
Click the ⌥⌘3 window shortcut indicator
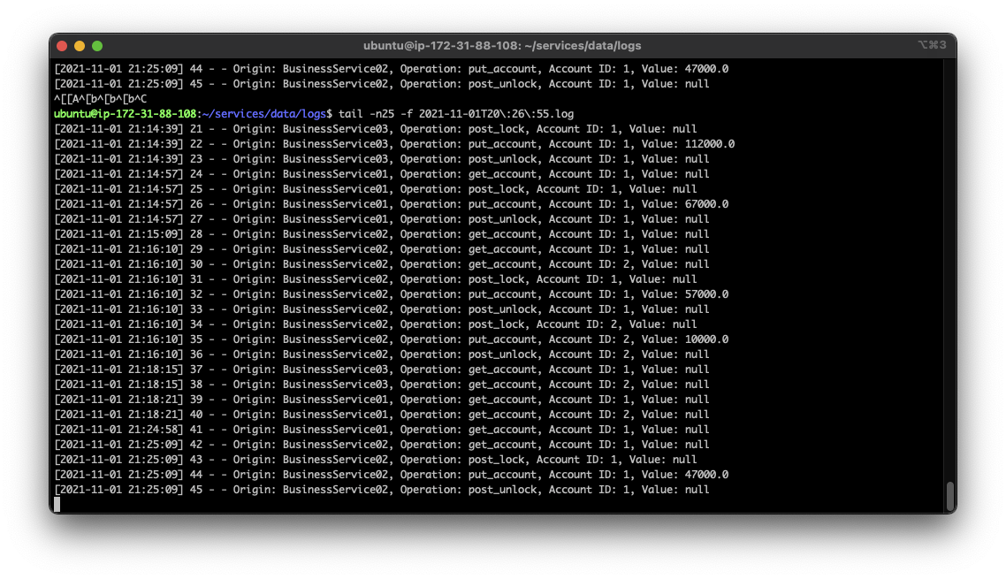(x=932, y=45)
